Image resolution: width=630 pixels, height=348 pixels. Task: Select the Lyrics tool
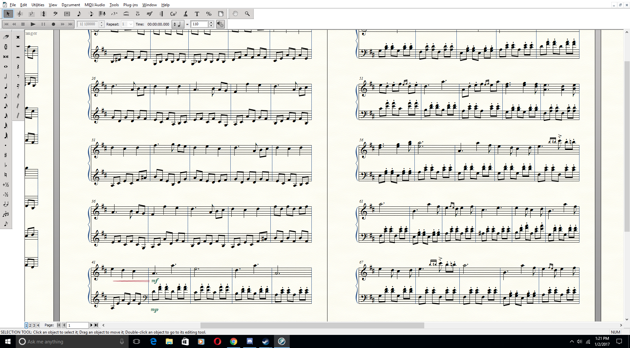185,14
